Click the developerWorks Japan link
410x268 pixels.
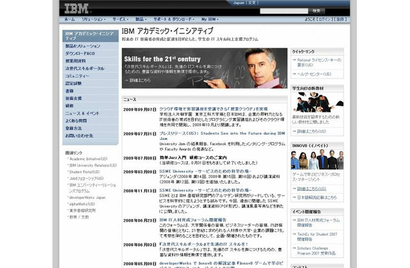[87, 198]
